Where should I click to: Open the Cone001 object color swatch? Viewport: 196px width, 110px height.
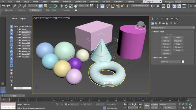click(183, 62)
